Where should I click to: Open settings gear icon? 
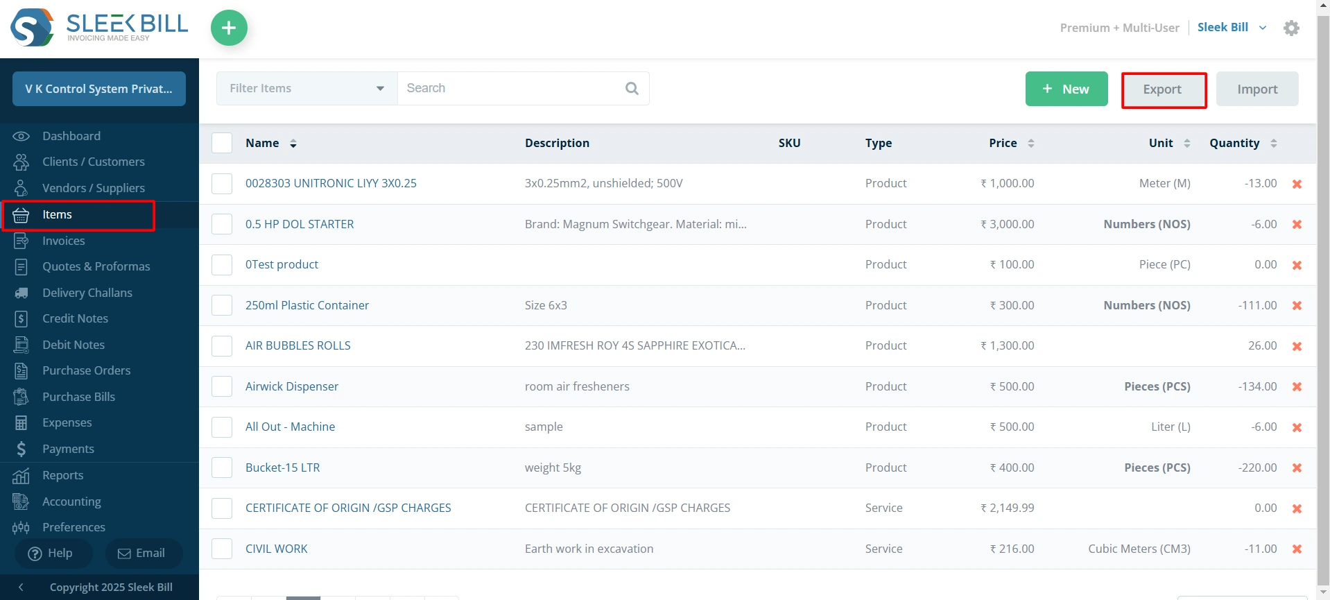click(1291, 28)
